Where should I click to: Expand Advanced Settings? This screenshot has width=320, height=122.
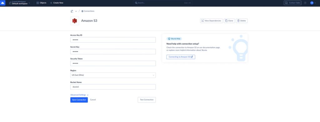[79, 95]
